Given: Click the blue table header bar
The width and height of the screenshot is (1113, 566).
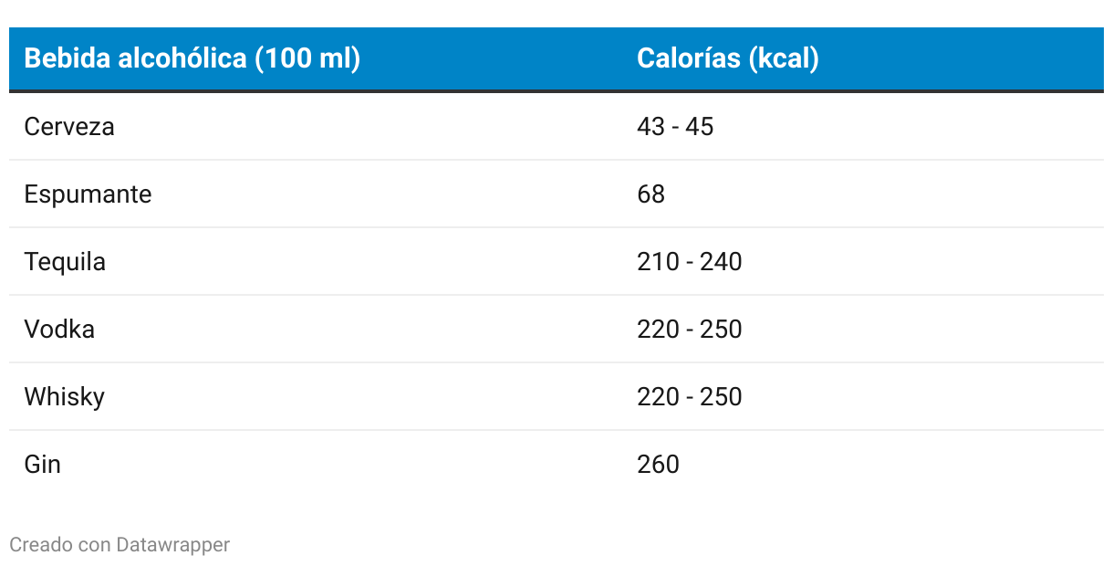Looking at the screenshot, I should (x=556, y=58).
